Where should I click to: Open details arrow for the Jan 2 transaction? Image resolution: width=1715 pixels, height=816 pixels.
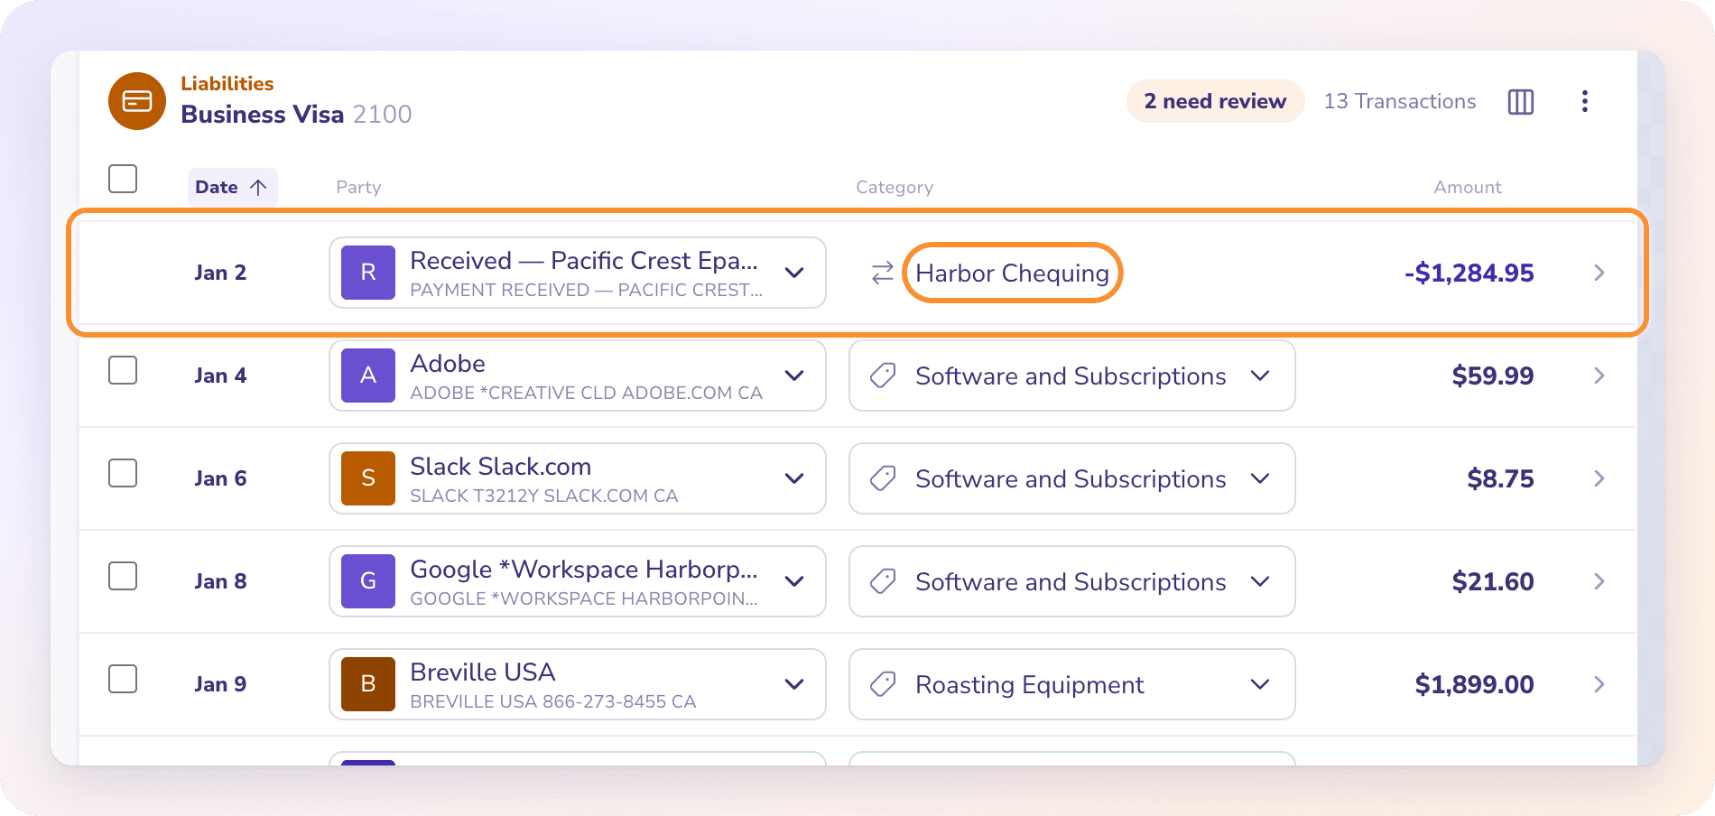click(x=1599, y=273)
